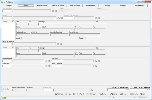Viewport: 152px width, 100px height.
Task: Click the C.N.P.J. input field
Action: (40, 35)
